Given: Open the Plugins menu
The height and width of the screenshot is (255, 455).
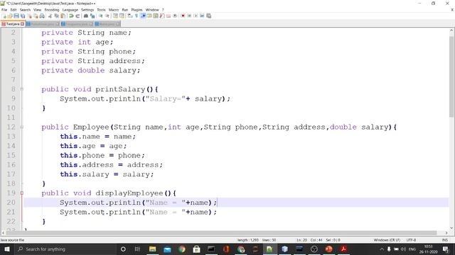Looking at the screenshot, I should coord(136,10).
